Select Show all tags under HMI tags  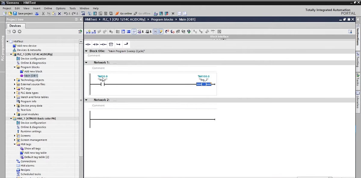(x=32, y=149)
